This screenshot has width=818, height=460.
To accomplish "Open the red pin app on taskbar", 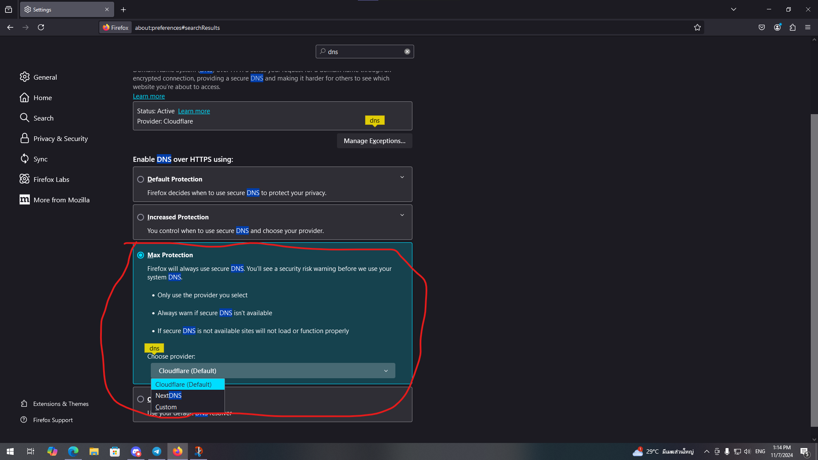I will (x=199, y=451).
